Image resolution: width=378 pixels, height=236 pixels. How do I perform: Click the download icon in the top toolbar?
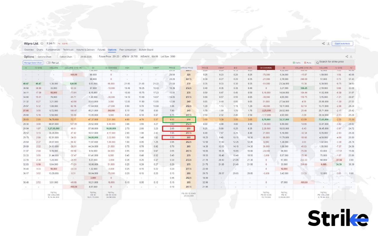pos(329,43)
